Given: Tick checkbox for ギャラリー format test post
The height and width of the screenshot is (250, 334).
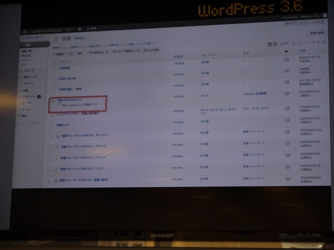Looking at the screenshot, I should pos(51,137).
